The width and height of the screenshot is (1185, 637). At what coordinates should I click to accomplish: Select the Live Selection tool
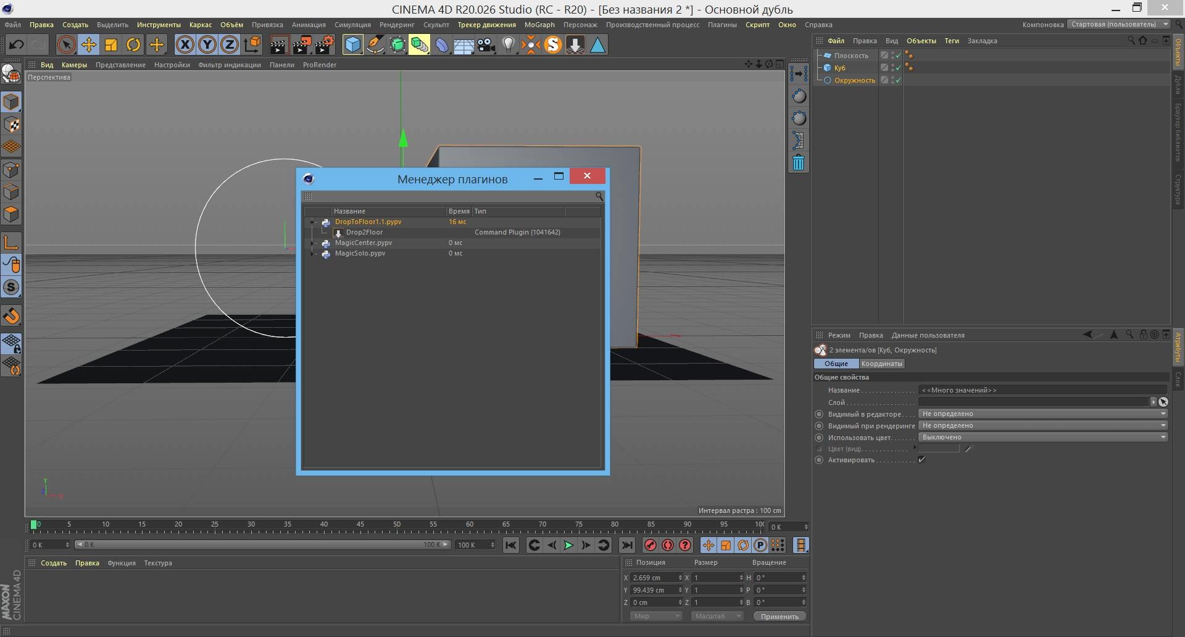pos(66,44)
